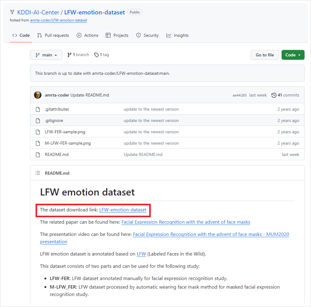The image size is (311, 307).
Task: Select the Actions tab play-circle icon
Action: pyautogui.click(x=79, y=35)
